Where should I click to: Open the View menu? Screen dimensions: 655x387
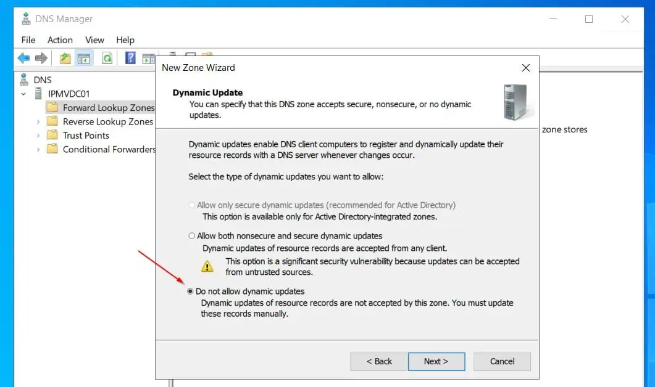pos(94,40)
